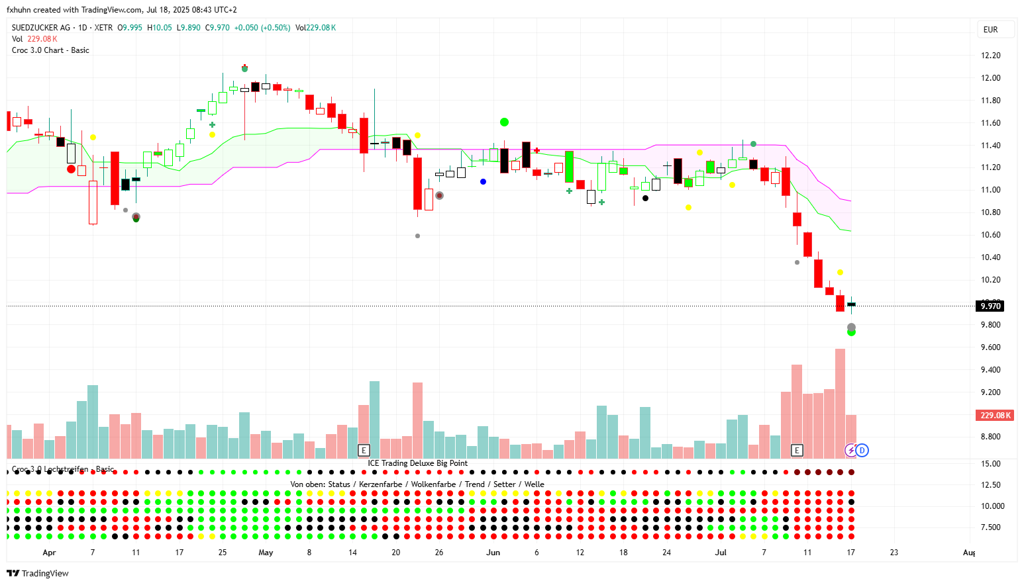This screenshot has height=585, width=1024.
Task: Select the Croc 3.0 Chart - Basic legend
Action: (x=50, y=50)
